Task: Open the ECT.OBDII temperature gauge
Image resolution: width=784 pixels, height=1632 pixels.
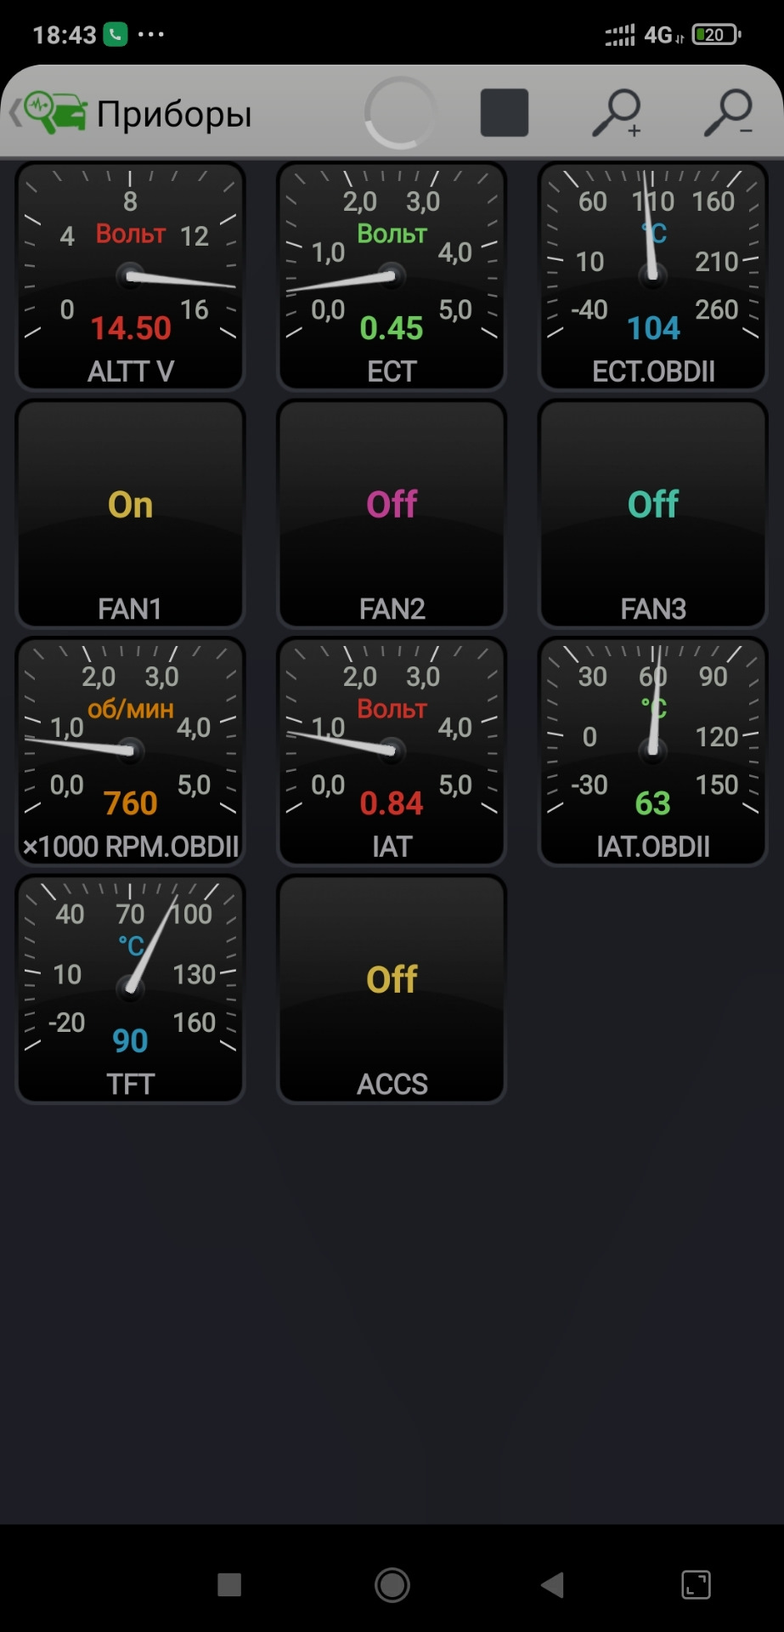Action: click(x=653, y=276)
